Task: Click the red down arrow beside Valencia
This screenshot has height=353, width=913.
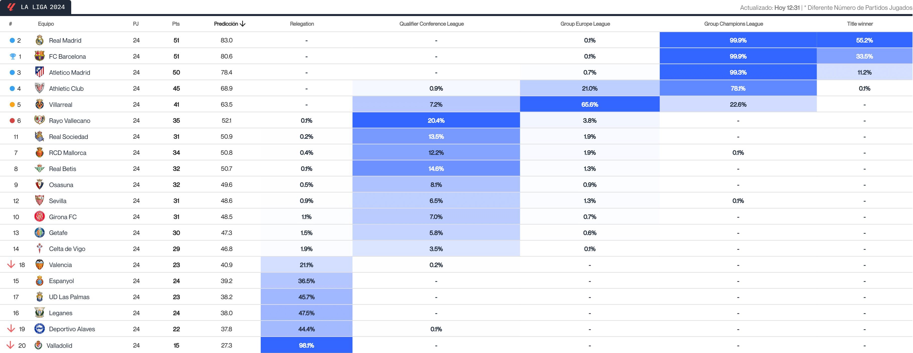Action: [11, 265]
